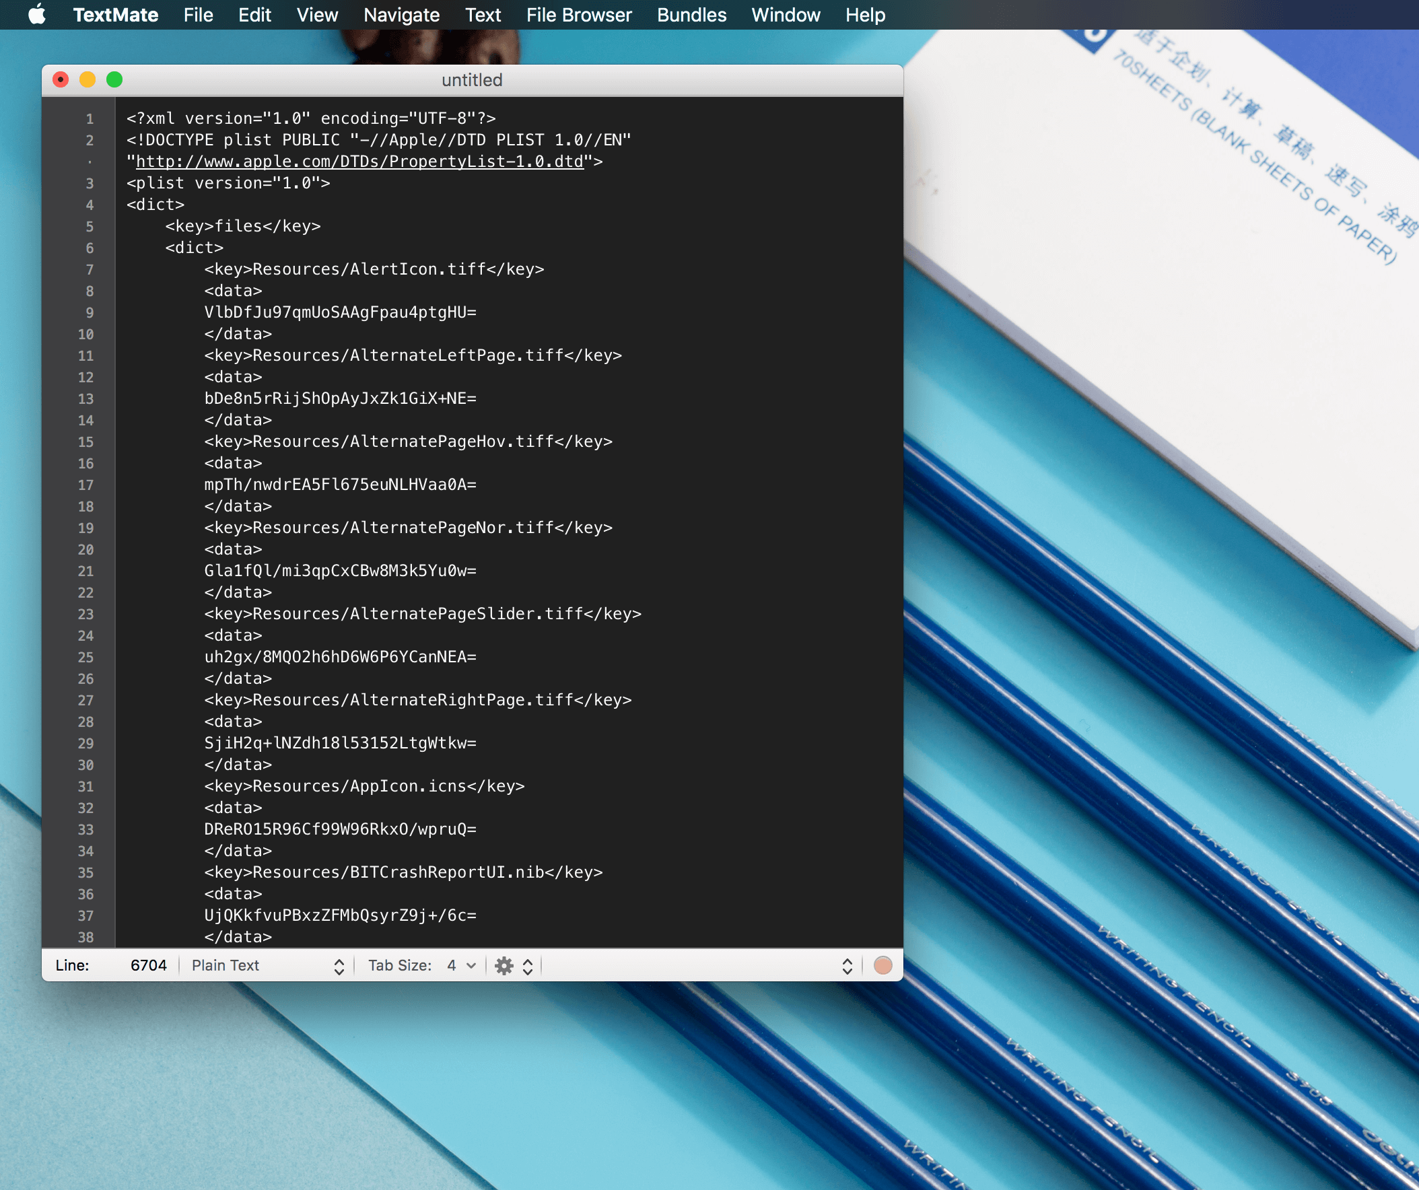The image size is (1419, 1190).
Task: Open the Apple menu
Action: [x=37, y=14]
